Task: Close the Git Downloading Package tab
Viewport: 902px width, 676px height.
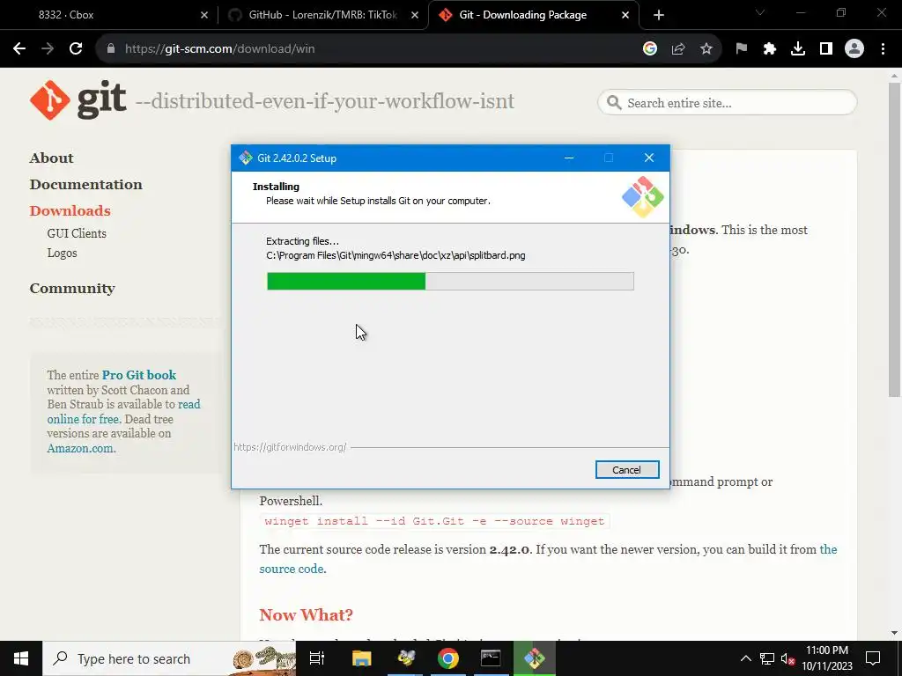Action: coord(625,15)
